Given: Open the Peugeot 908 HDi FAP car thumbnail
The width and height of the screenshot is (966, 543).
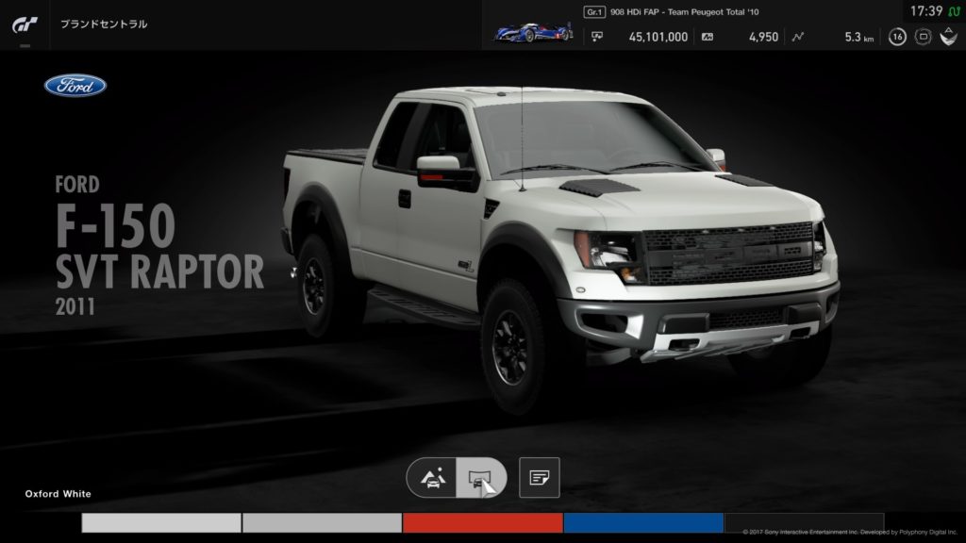Looking at the screenshot, I should pyautogui.click(x=533, y=31).
